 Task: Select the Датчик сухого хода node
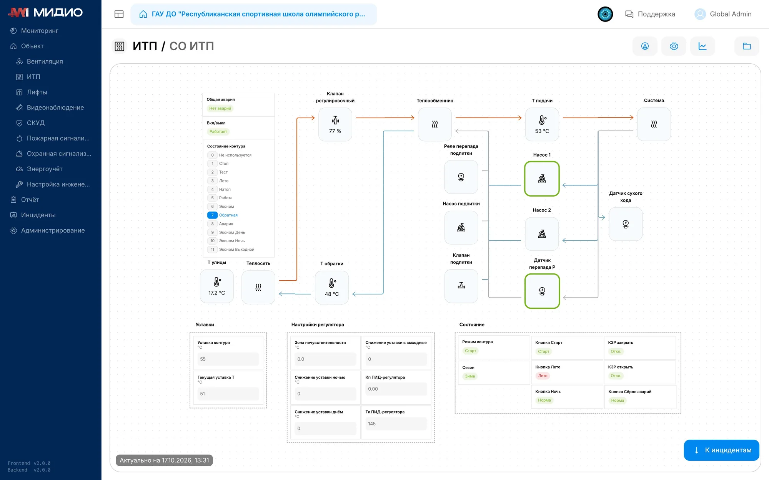pos(626,224)
